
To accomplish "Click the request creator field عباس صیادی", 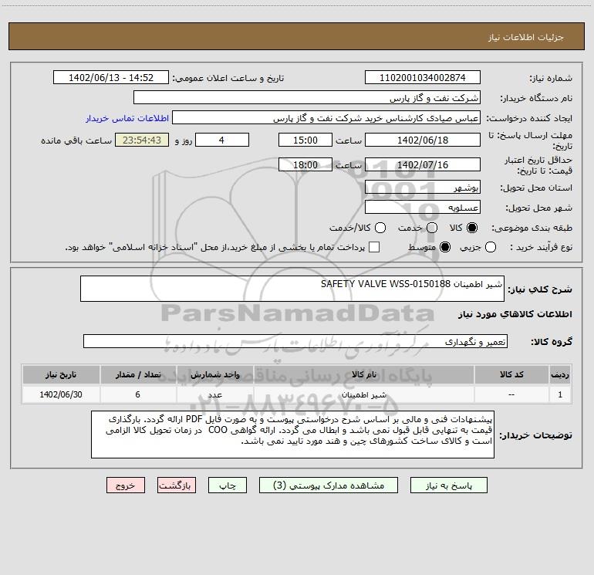I will 326,118.
